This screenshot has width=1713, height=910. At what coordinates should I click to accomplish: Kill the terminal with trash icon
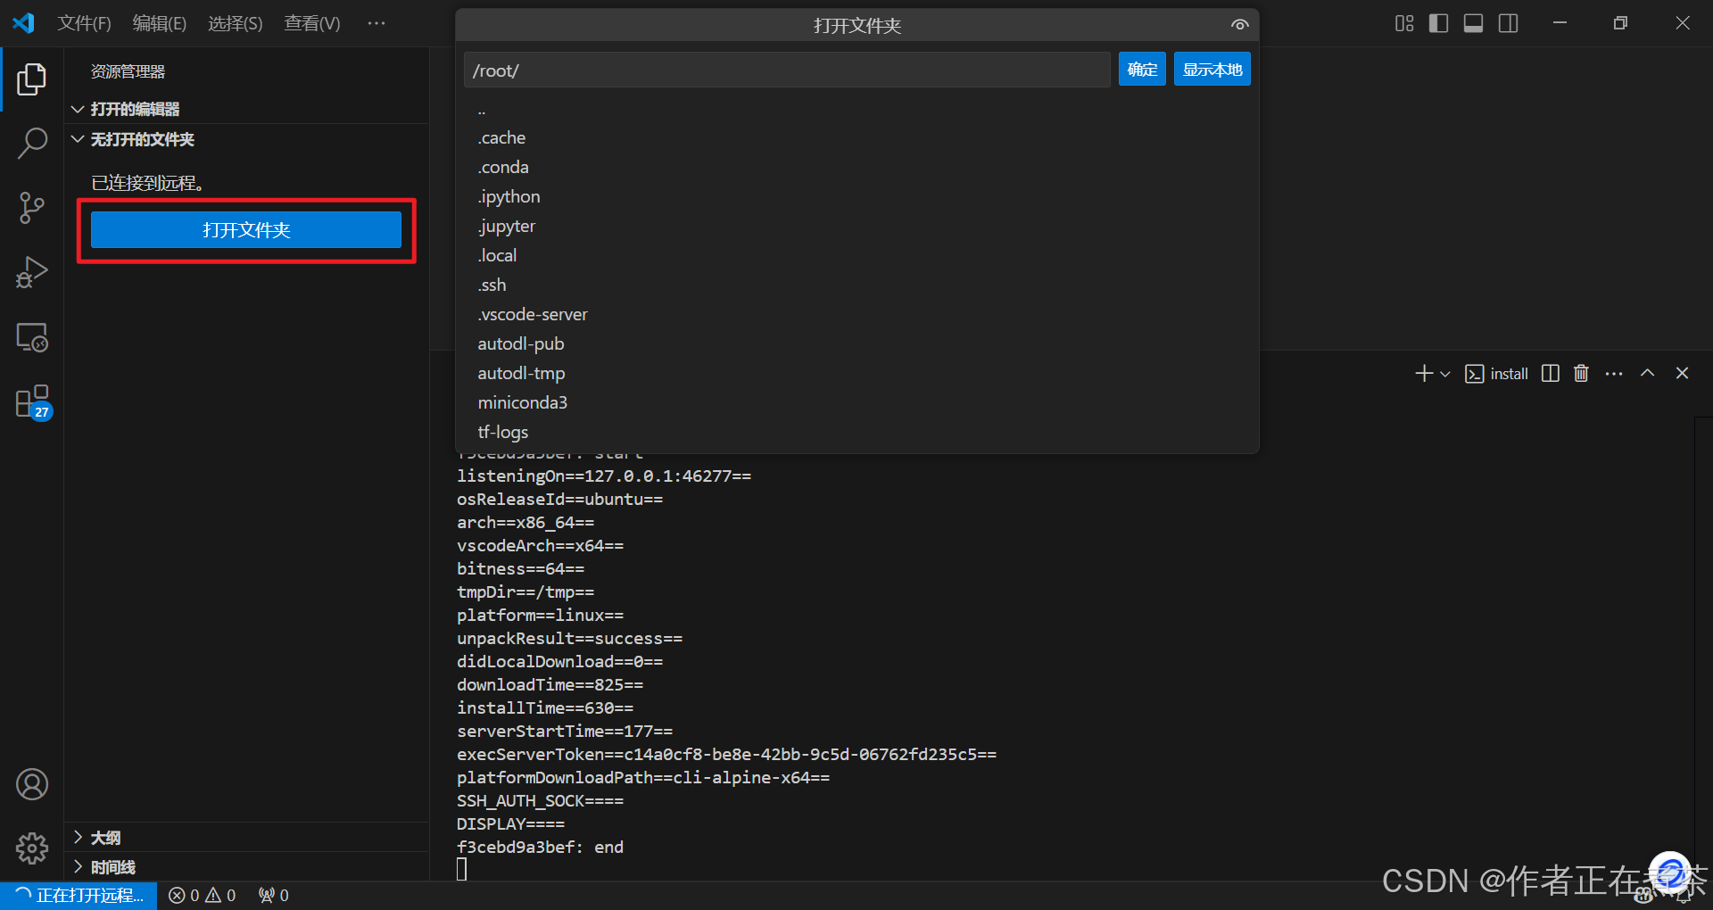1581,373
